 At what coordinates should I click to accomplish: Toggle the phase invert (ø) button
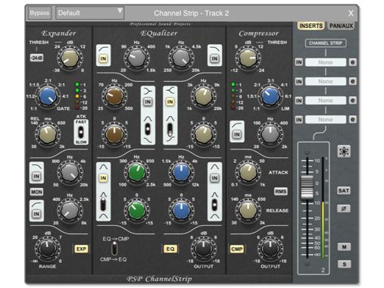pyautogui.click(x=344, y=208)
